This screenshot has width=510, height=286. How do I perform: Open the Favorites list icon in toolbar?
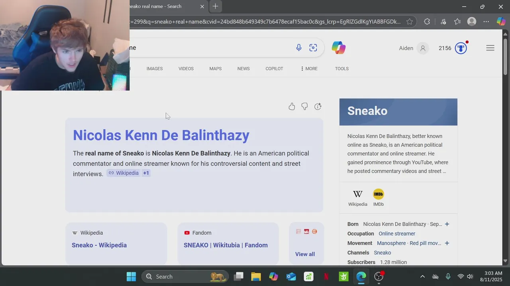(x=457, y=22)
